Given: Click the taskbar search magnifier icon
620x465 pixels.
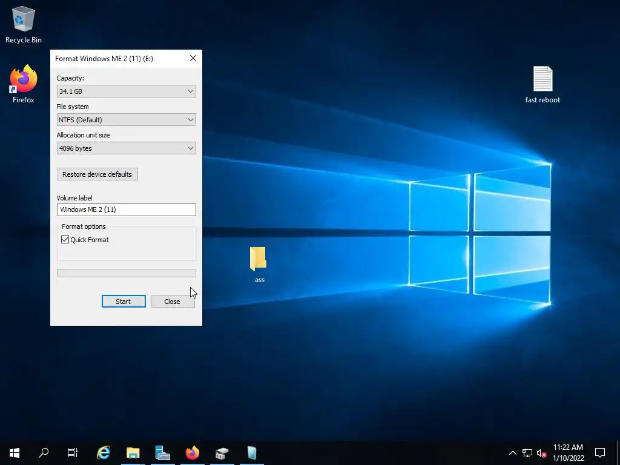Looking at the screenshot, I should [x=44, y=453].
